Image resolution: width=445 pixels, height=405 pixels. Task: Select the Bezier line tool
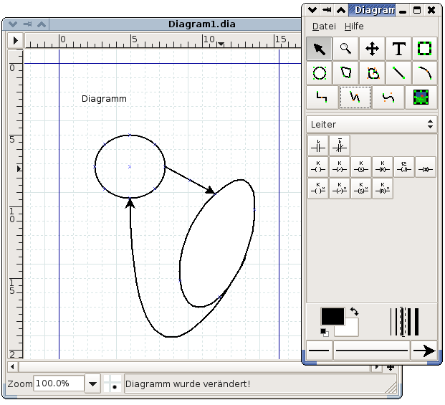point(388,97)
